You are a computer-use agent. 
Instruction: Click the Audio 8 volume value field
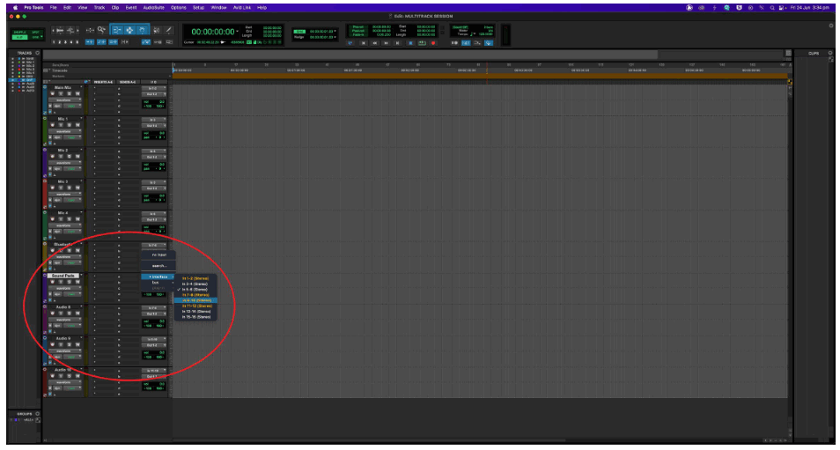pyautogui.click(x=162, y=321)
